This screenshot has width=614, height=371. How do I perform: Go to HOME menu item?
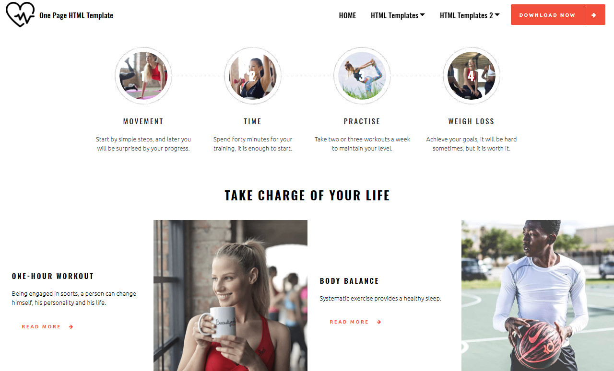pos(347,15)
